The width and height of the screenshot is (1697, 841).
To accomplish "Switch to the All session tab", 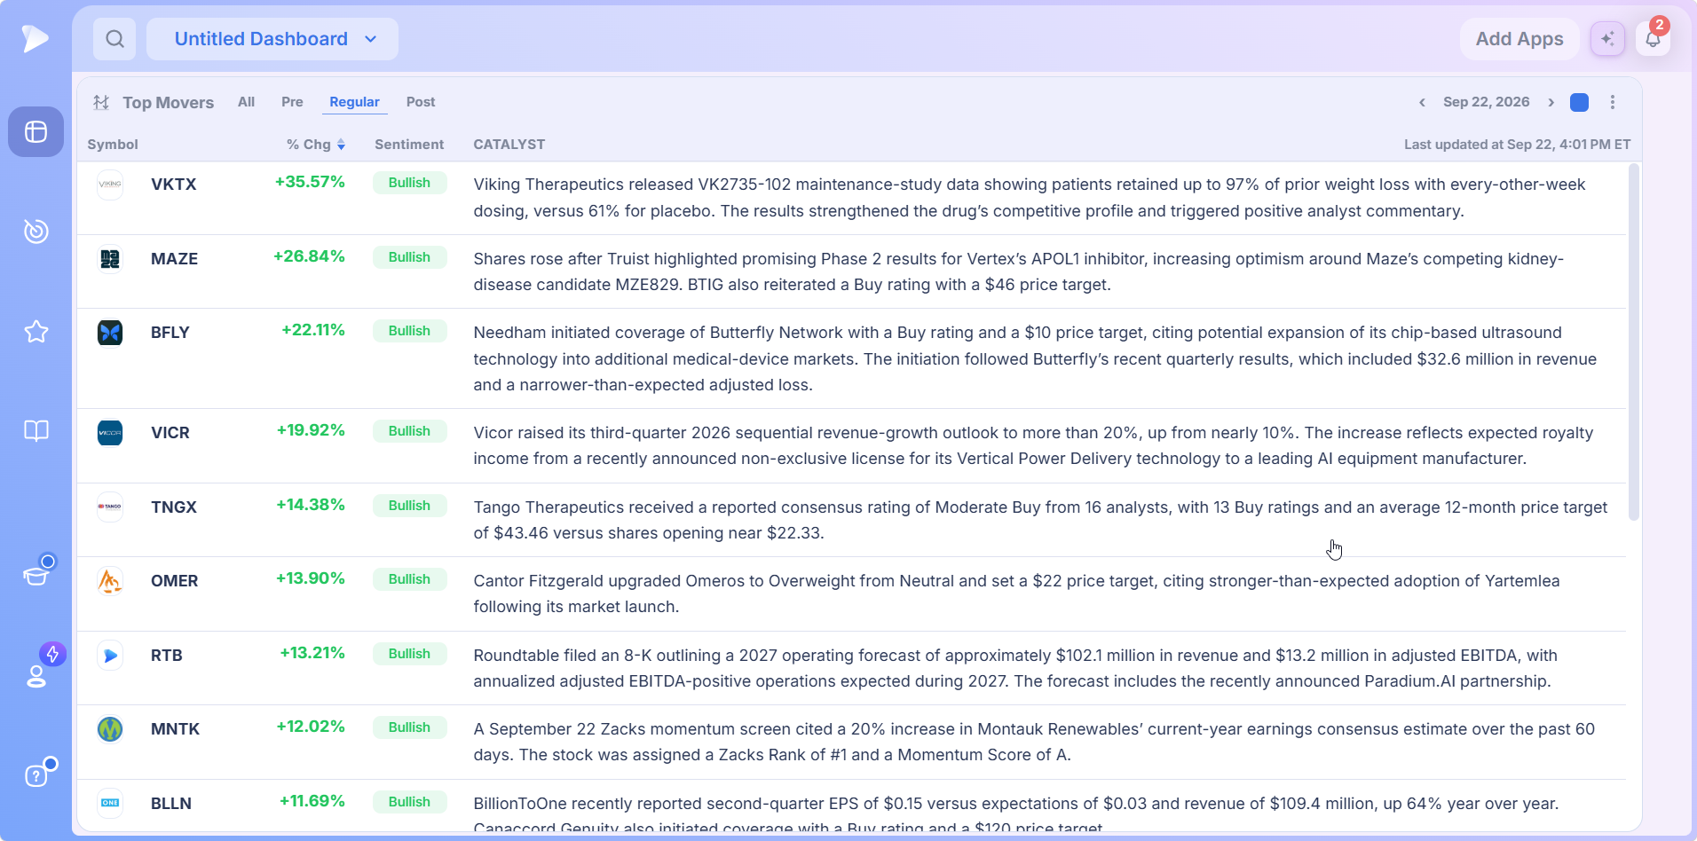I will [246, 102].
